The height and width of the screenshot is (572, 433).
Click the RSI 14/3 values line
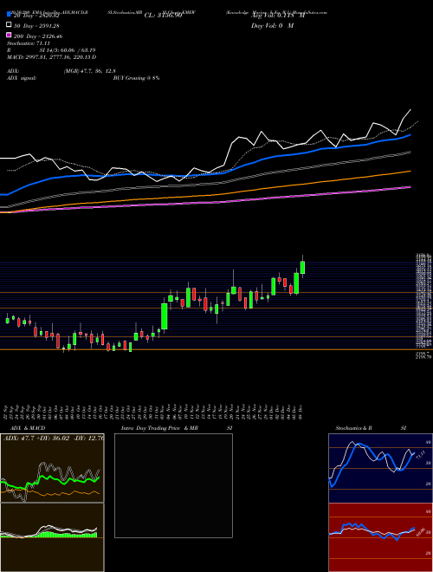[51, 50]
